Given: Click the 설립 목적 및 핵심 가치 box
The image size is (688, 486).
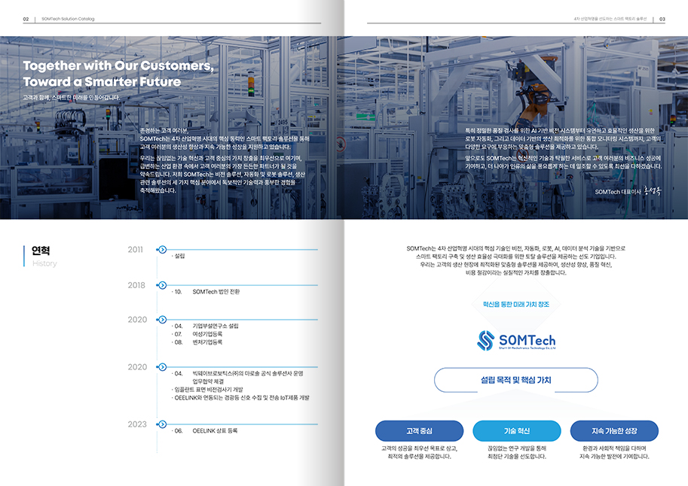Looking at the screenshot, I should pos(516,380).
